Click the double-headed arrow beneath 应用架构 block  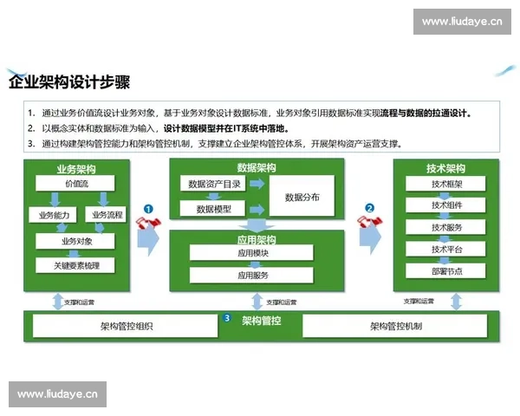tap(257, 302)
